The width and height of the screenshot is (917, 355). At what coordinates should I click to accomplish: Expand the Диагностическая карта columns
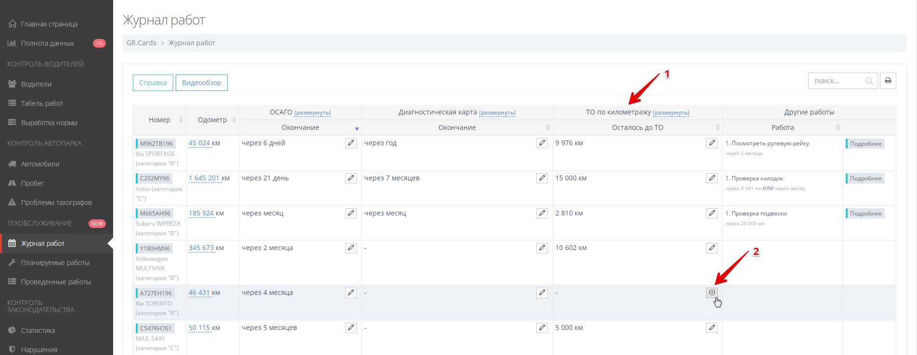point(497,113)
